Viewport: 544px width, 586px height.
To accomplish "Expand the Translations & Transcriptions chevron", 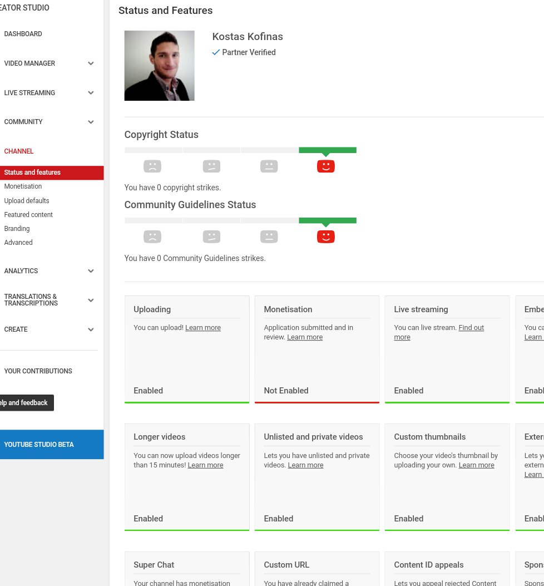I will (91, 300).
